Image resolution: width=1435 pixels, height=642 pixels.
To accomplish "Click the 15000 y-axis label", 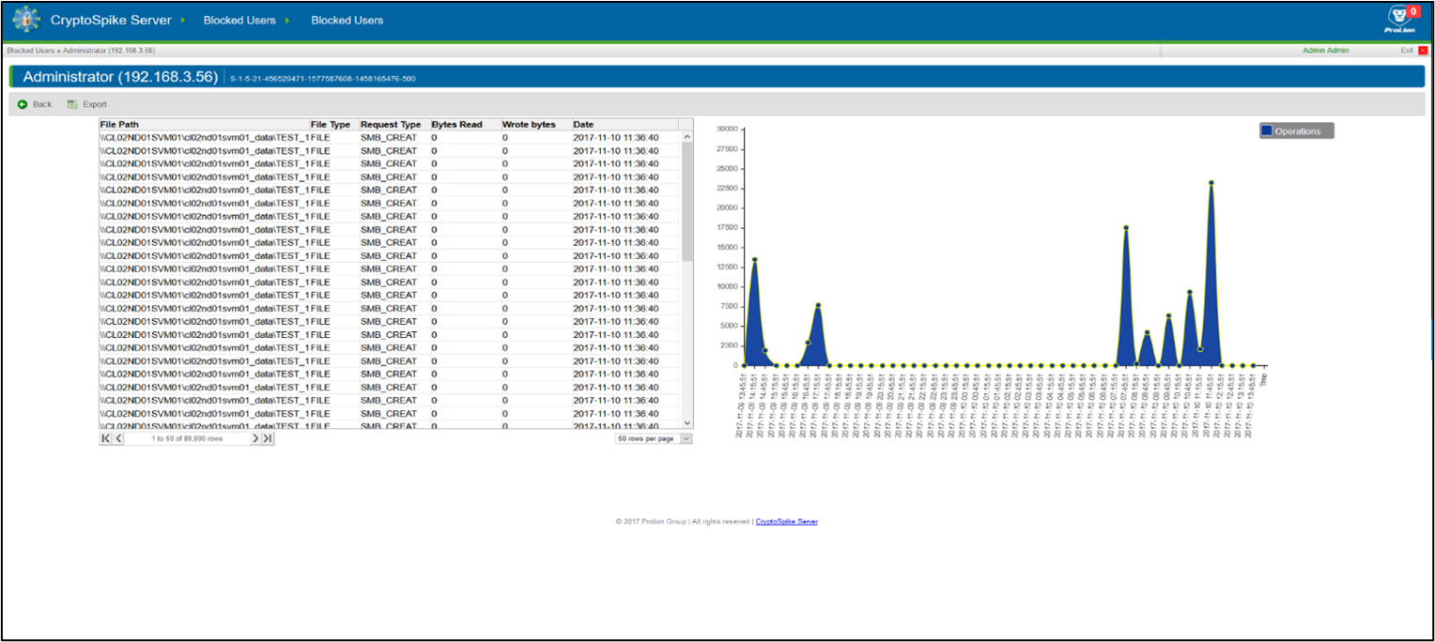I will (x=726, y=247).
